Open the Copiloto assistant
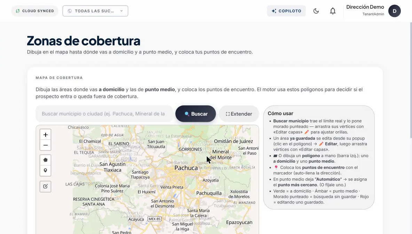Viewport: 412px width, 234px height. [x=286, y=11]
